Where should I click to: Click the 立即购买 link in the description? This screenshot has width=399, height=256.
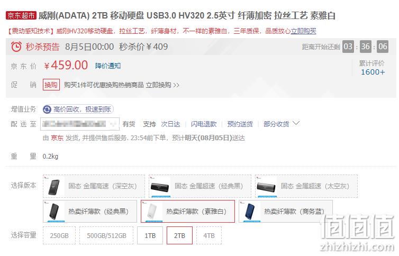[303, 31]
